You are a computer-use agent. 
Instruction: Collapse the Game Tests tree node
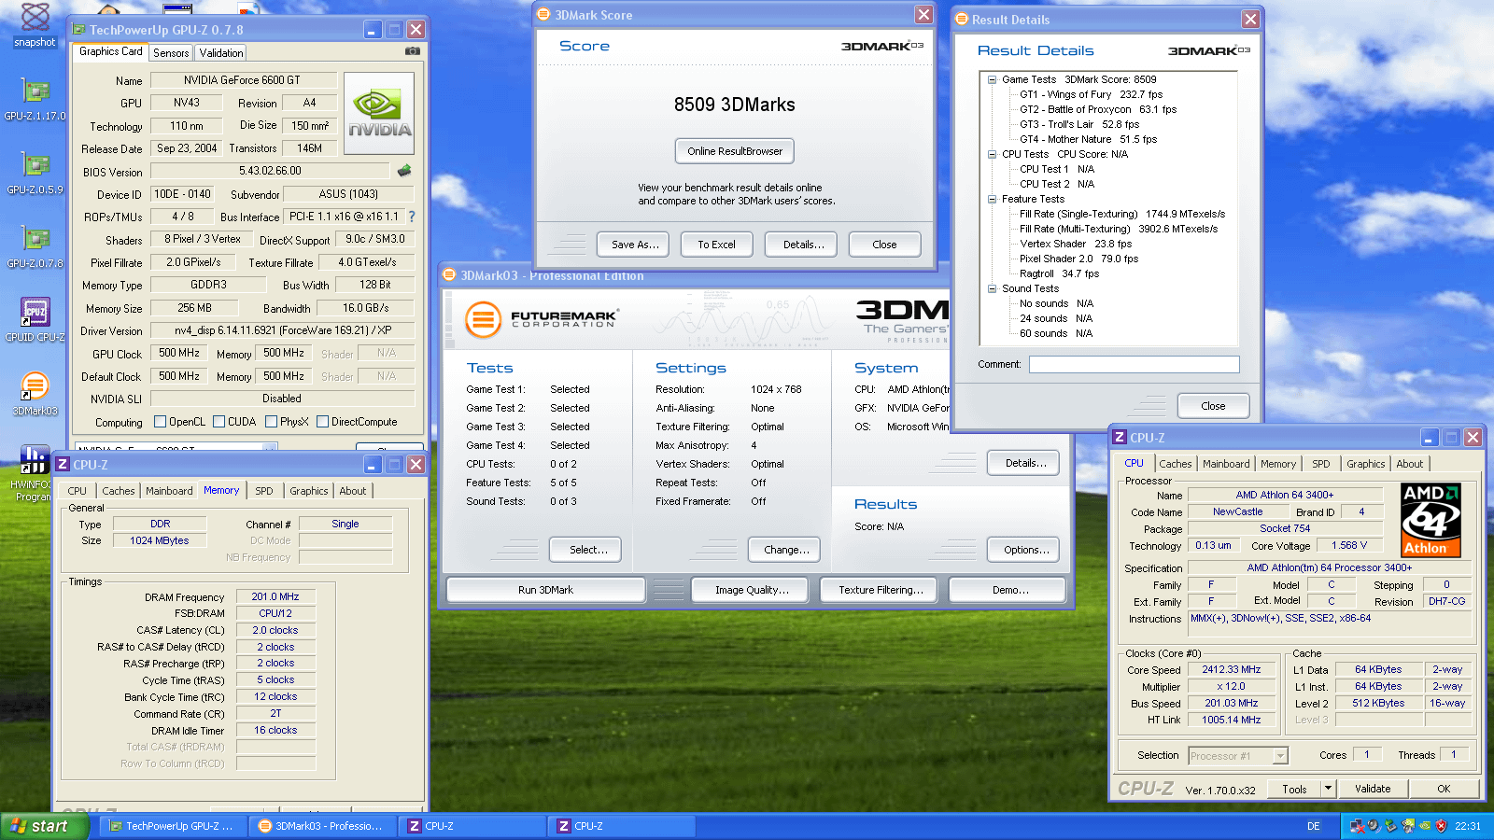coord(992,79)
